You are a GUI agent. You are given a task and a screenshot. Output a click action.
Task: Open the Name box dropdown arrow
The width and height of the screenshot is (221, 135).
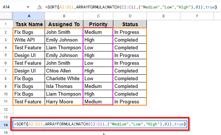point(28,7)
